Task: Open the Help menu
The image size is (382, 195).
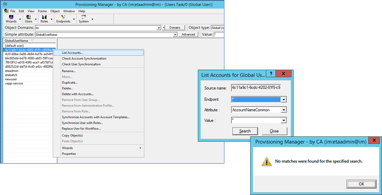Action: coord(82,11)
